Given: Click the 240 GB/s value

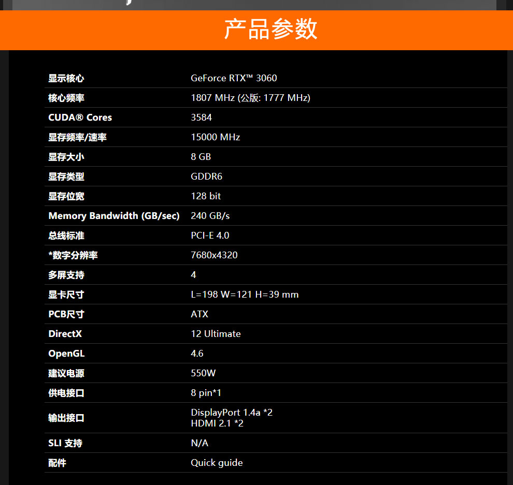Looking at the screenshot, I should (x=210, y=216).
